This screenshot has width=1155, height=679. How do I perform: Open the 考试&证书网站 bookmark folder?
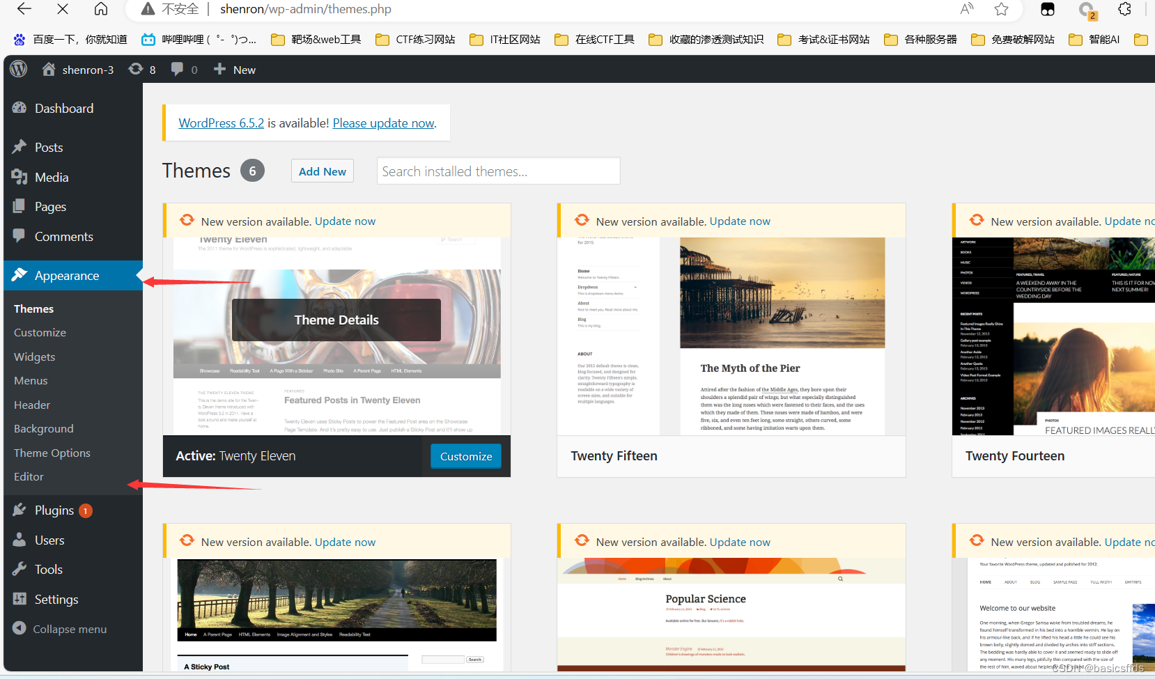pyautogui.click(x=824, y=40)
